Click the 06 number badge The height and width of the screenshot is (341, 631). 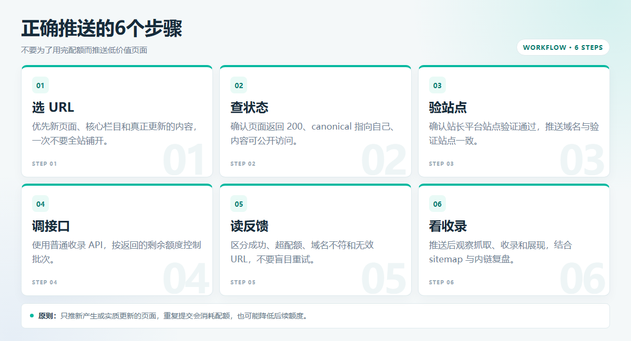437,204
